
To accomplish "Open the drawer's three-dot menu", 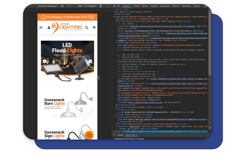I will 114,135.
